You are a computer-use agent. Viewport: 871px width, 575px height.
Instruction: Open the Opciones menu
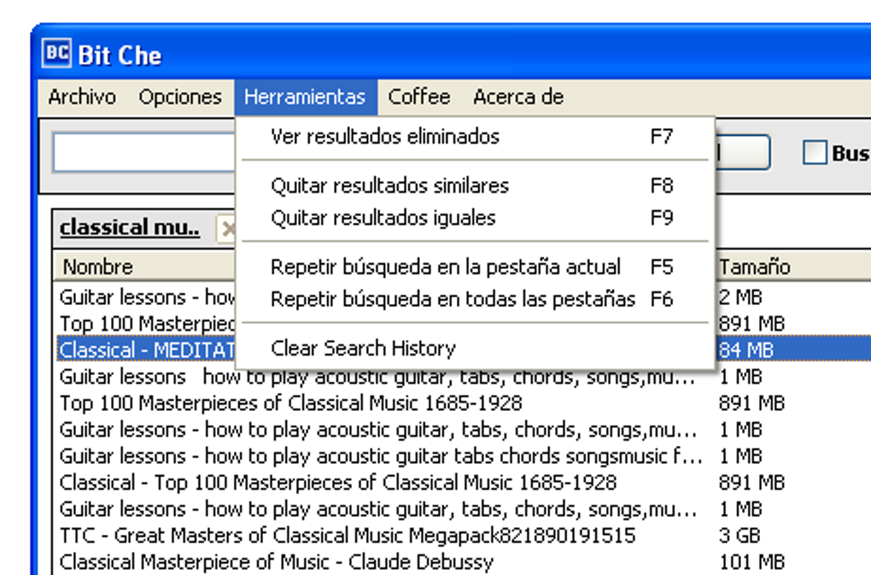(x=180, y=97)
